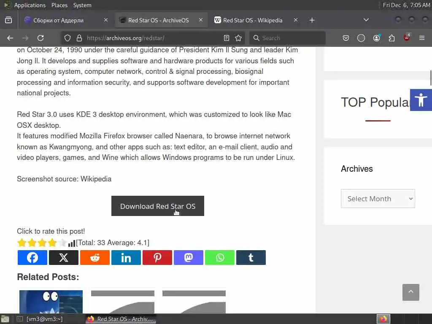Toggle reader view in address bar
The height and width of the screenshot is (324, 432).
point(227,38)
